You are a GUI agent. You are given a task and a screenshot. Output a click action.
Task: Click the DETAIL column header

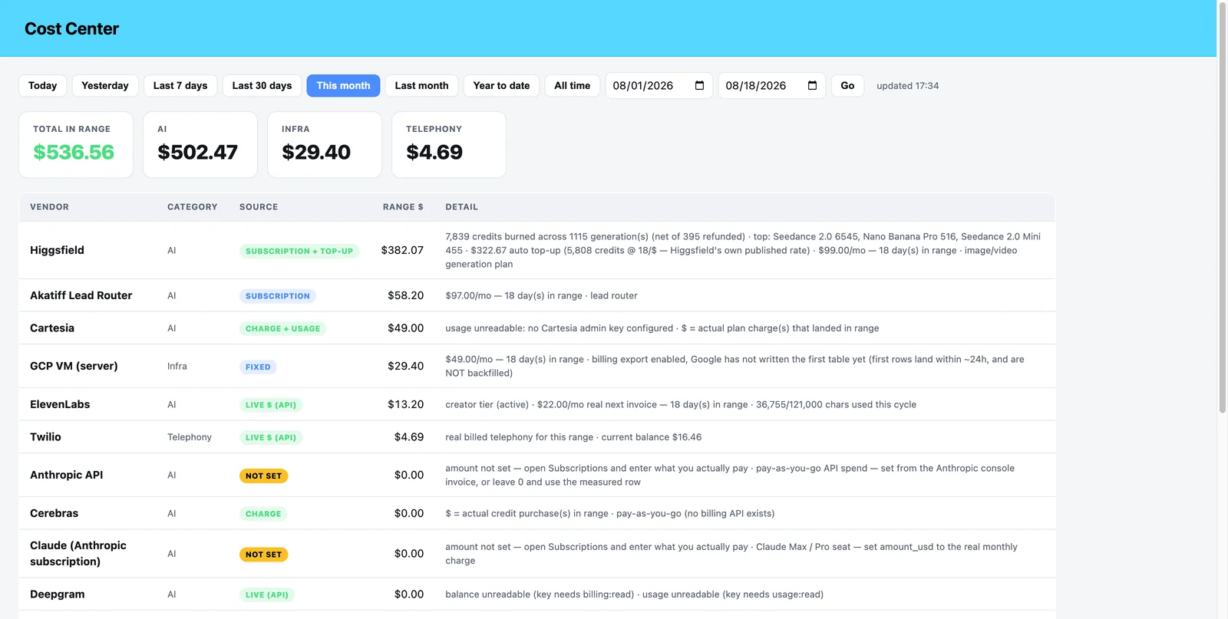pos(462,207)
